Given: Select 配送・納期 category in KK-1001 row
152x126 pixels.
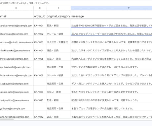Looking at the screenshot, I should click(x=58, y=24).
